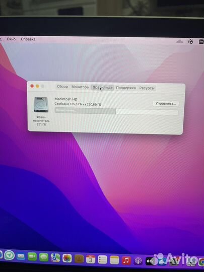
Task: Open Notes from the Dock
Action: pos(114,260)
